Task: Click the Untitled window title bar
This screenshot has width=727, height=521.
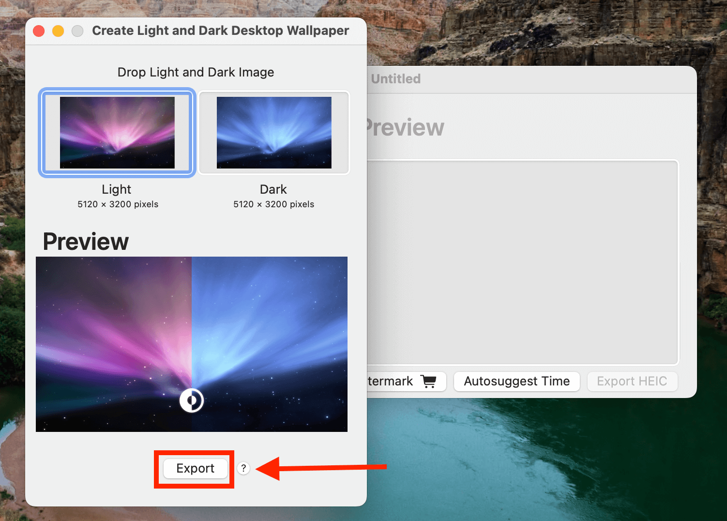Action: pos(532,79)
